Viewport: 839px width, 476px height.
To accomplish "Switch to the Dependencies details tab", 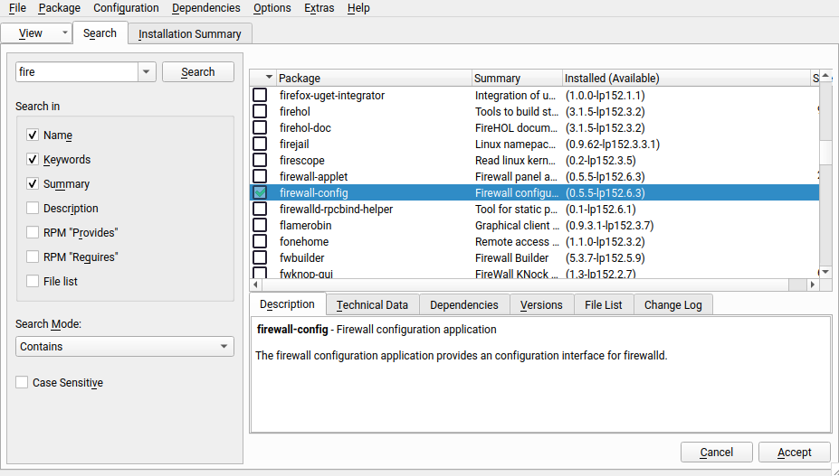I will coord(464,305).
